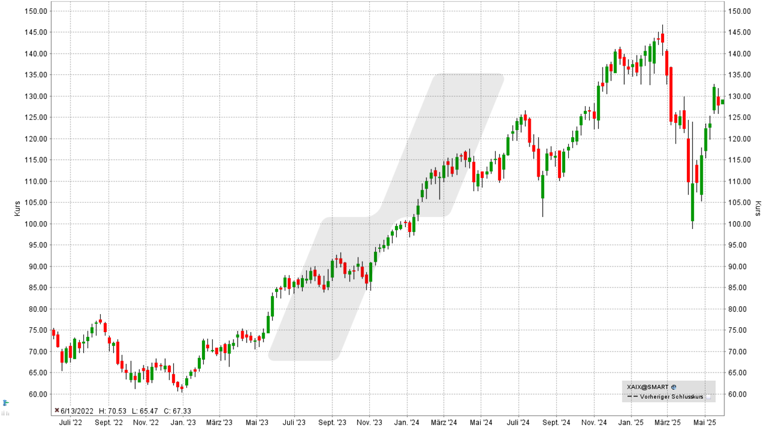Click the Mai '24 axis label
The image size is (772, 434).
tap(481, 423)
